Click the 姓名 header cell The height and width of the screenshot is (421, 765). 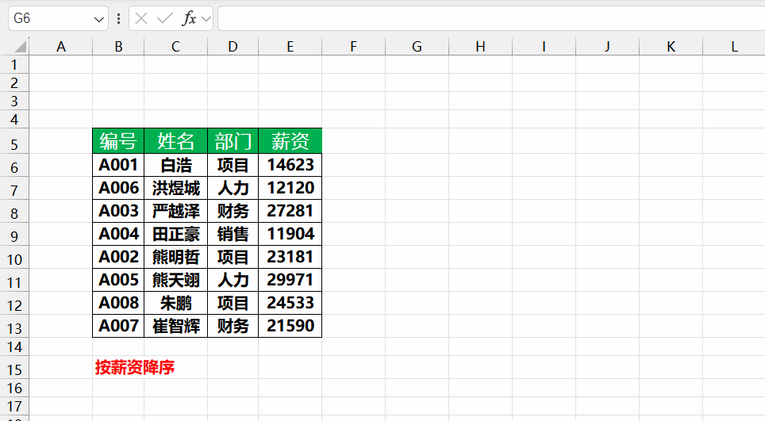(175, 141)
